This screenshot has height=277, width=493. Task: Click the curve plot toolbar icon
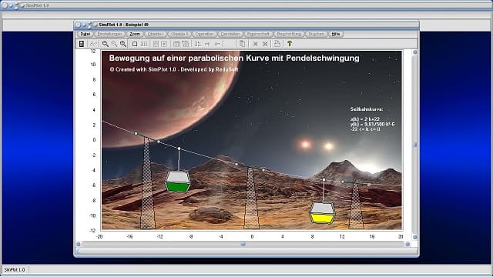(93, 44)
